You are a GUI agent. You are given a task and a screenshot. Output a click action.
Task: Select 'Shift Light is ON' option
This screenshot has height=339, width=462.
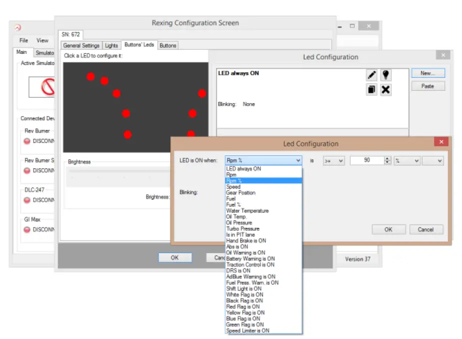263,289
